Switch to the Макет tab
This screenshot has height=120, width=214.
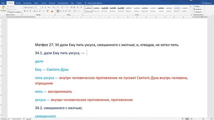pyautogui.click(x=36, y=3)
